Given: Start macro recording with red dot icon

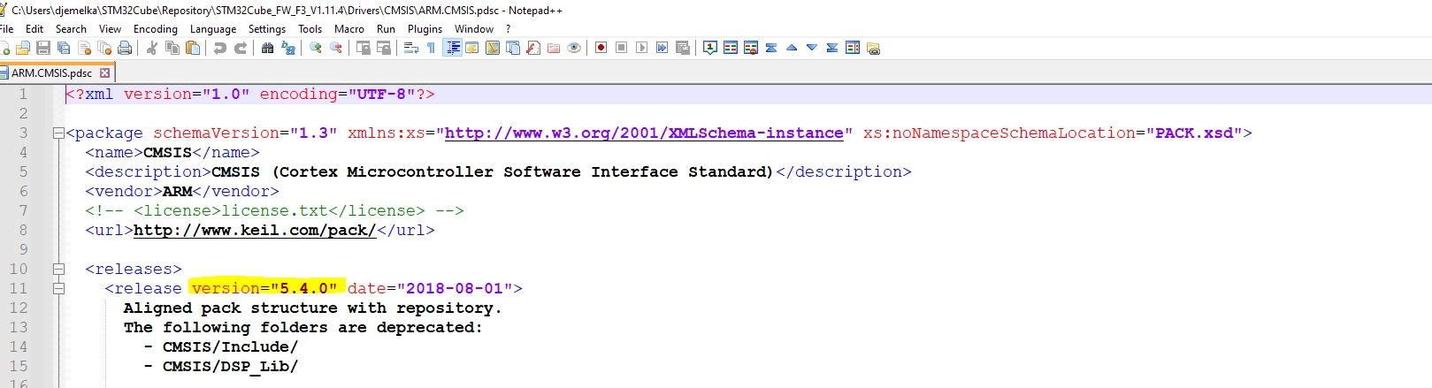Looking at the screenshot, I should [x=601, y=48].
